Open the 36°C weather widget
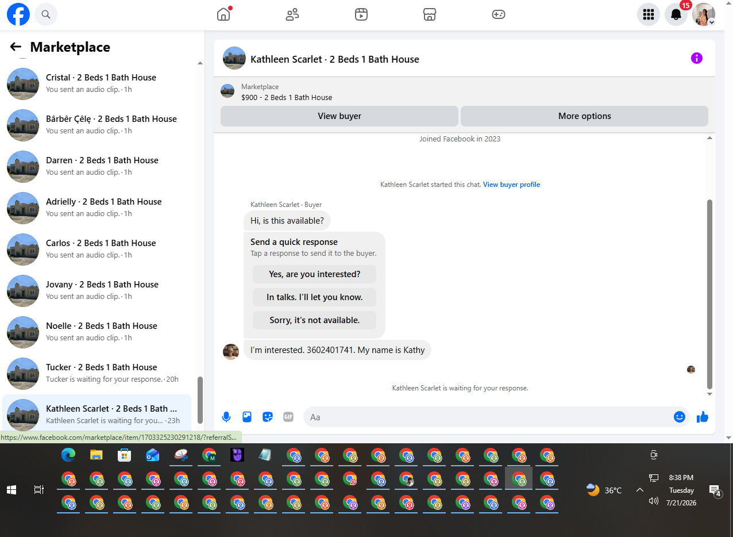The width and height of the screenshot is (733, 537). point(604,490)
